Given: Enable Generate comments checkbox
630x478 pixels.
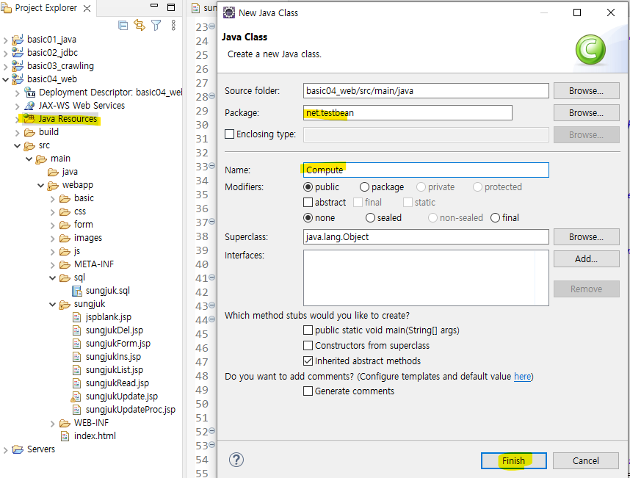Looking at the screenshot, I should click(308, 391).
